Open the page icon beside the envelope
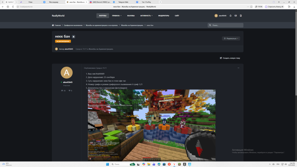 [241, 16]
